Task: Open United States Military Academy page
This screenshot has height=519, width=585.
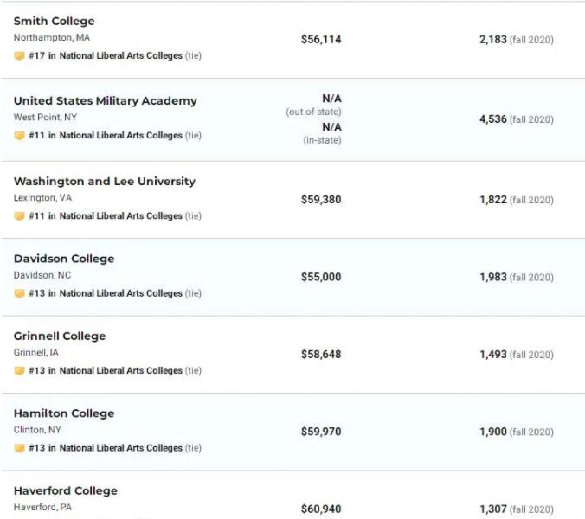Action: pos(105,101)
